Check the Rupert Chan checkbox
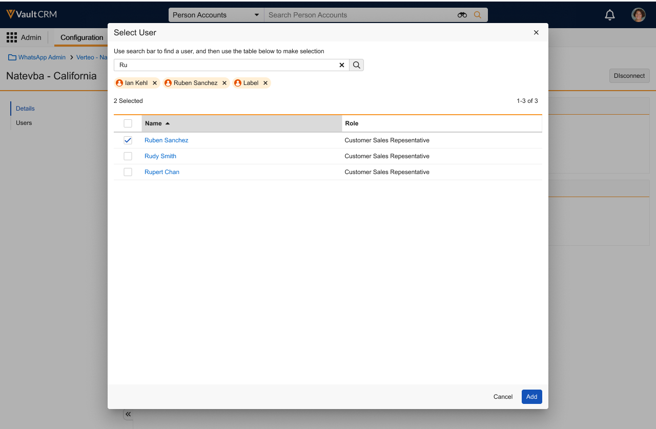 [128, 172]
